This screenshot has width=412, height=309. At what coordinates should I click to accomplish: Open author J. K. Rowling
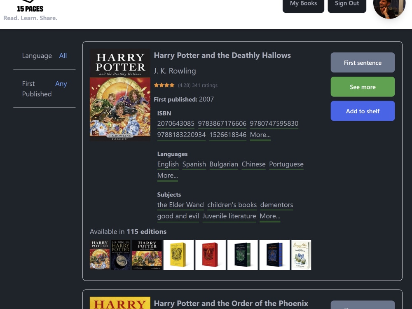pos(175,71)
